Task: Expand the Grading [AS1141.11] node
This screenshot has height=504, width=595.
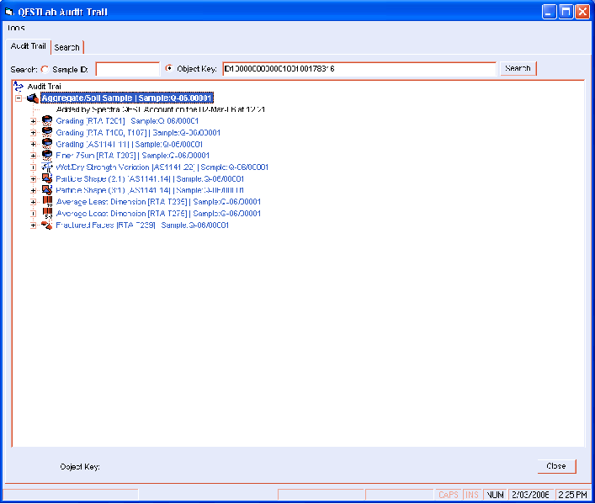Action: pos(34,144)
